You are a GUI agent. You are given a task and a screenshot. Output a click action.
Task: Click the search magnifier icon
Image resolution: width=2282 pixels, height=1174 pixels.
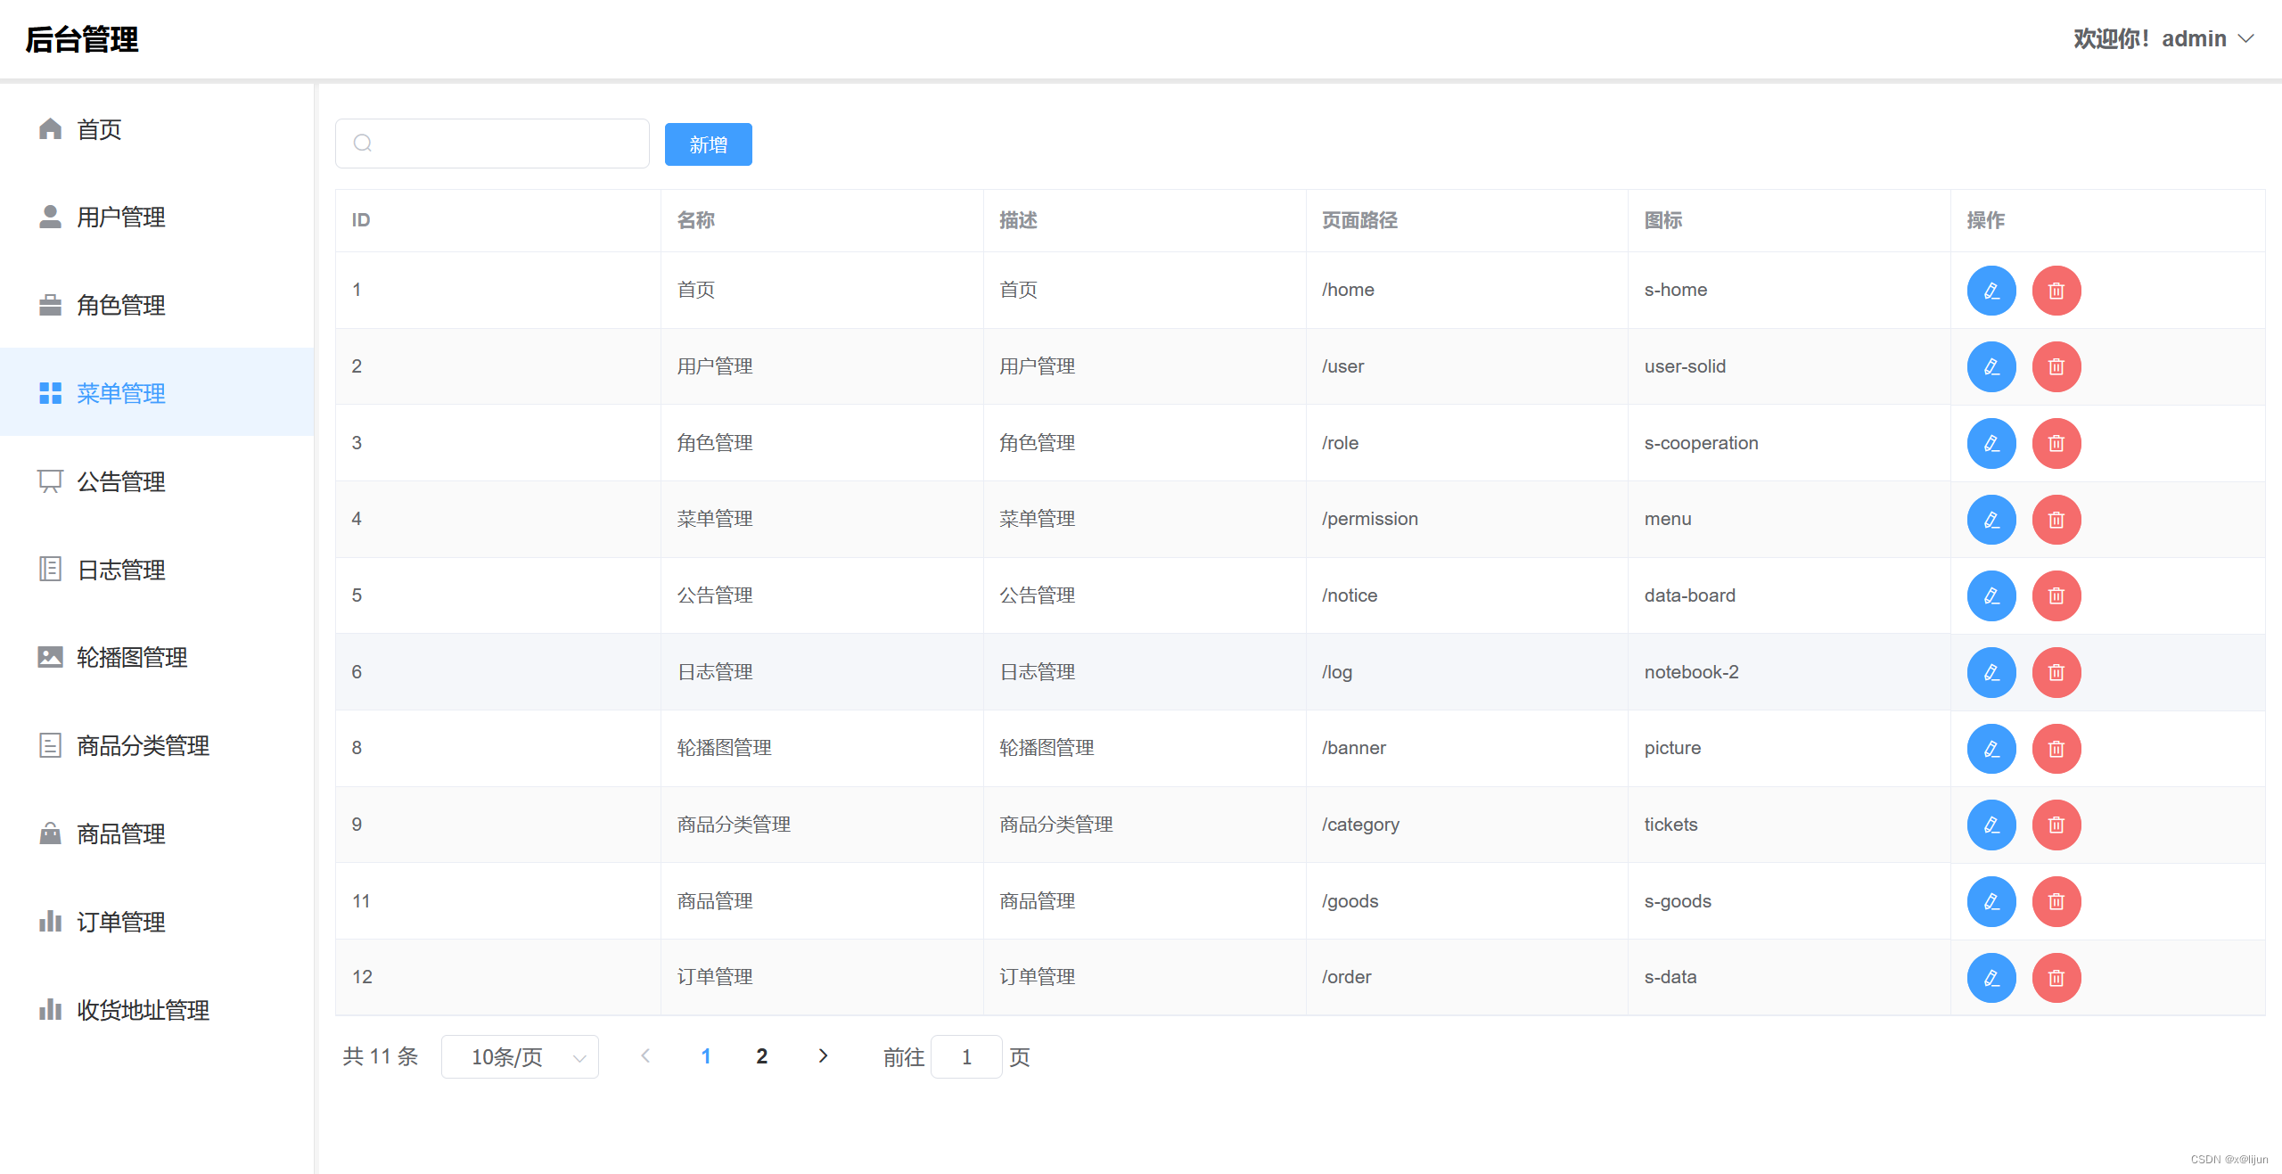363,143
